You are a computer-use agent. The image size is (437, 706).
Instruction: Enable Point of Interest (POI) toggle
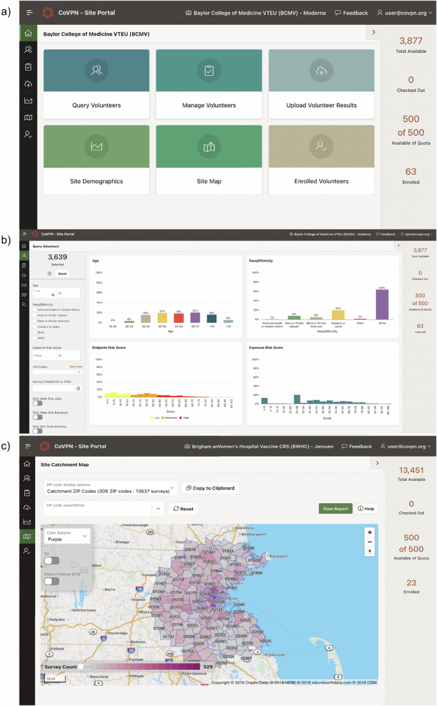pos(52,581)
